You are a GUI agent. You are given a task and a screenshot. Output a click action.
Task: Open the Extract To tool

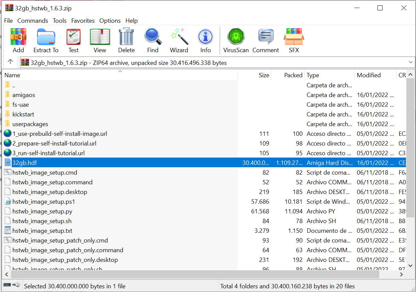point(46,40)
